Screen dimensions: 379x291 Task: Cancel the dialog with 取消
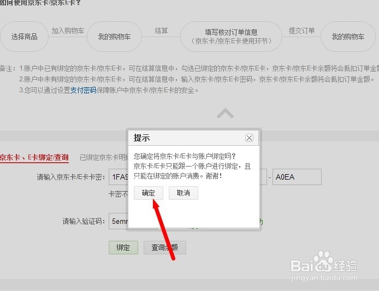click(x=183, y=193)
